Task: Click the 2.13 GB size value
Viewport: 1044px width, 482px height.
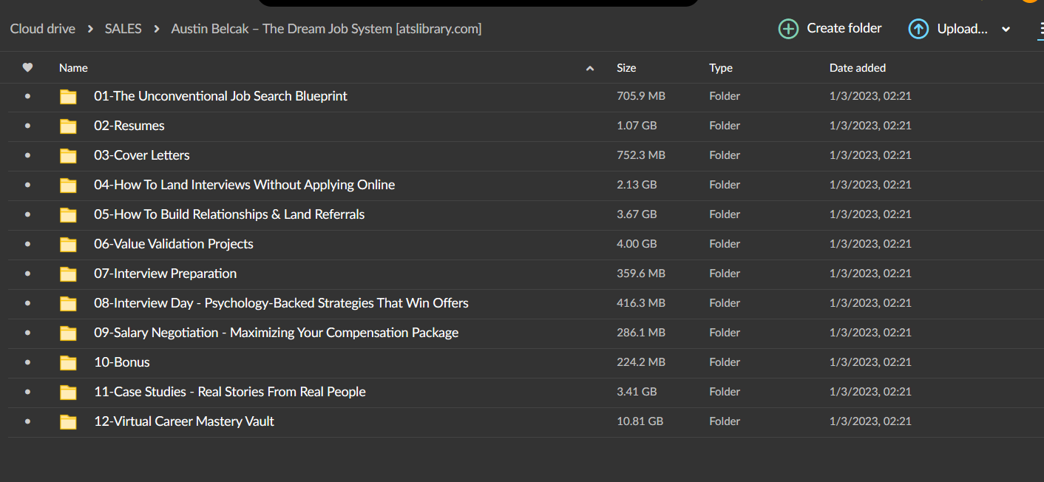Action: pos(637,185)
